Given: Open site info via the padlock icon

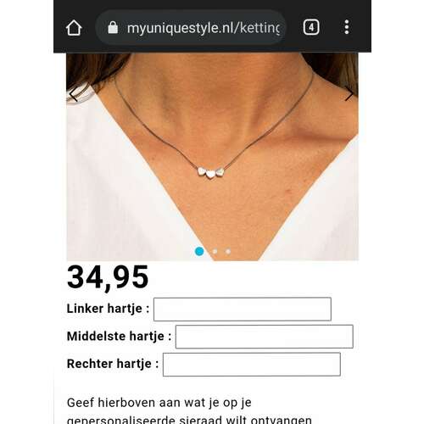Looking at the screenshot, I should point(113,27).
